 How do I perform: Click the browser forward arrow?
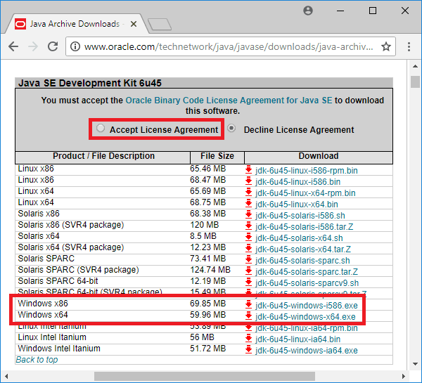pos(33,46)
